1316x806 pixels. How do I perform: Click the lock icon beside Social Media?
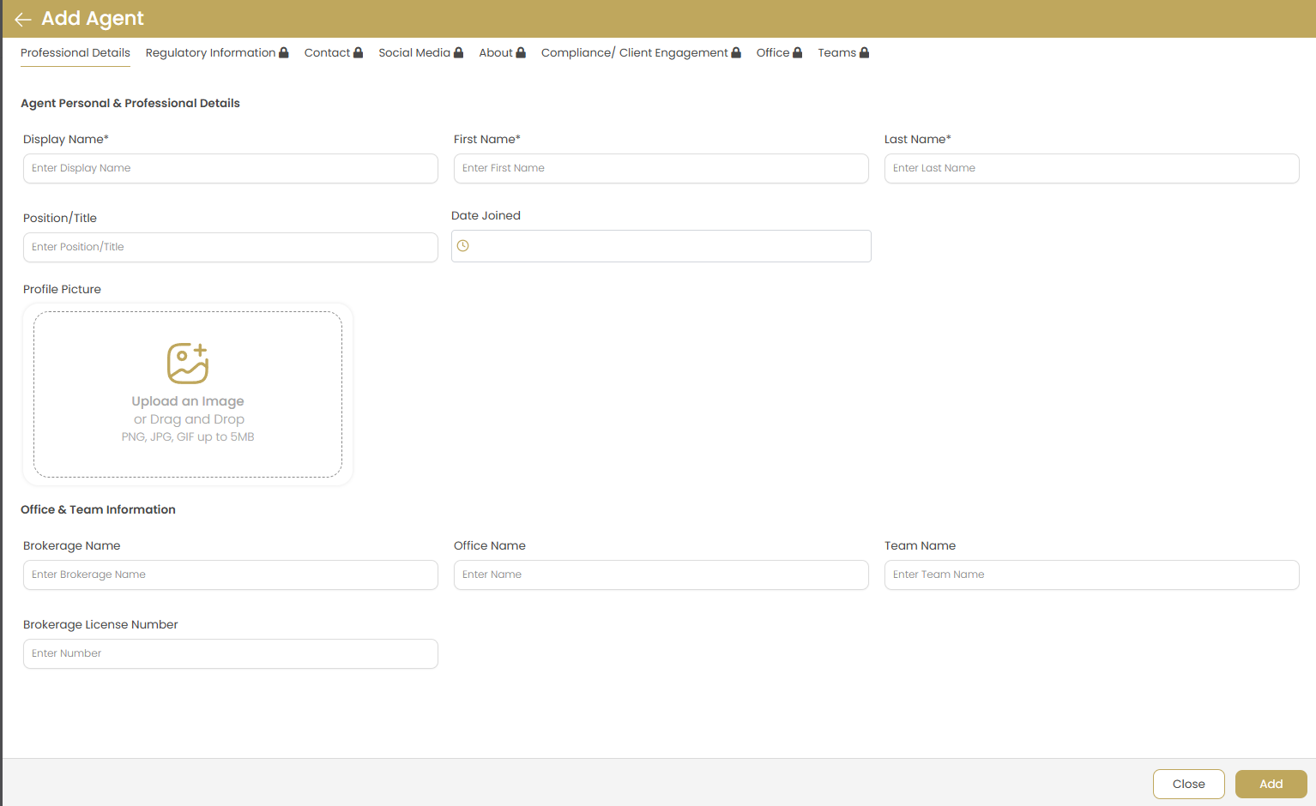point(458,52)
